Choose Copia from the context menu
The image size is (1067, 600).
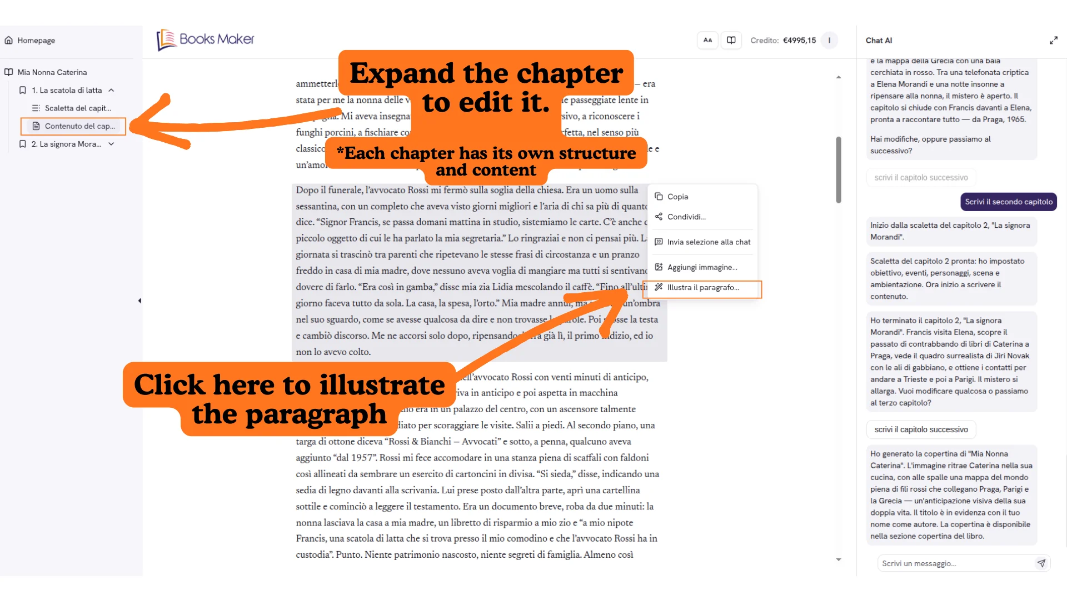(702, 197)
